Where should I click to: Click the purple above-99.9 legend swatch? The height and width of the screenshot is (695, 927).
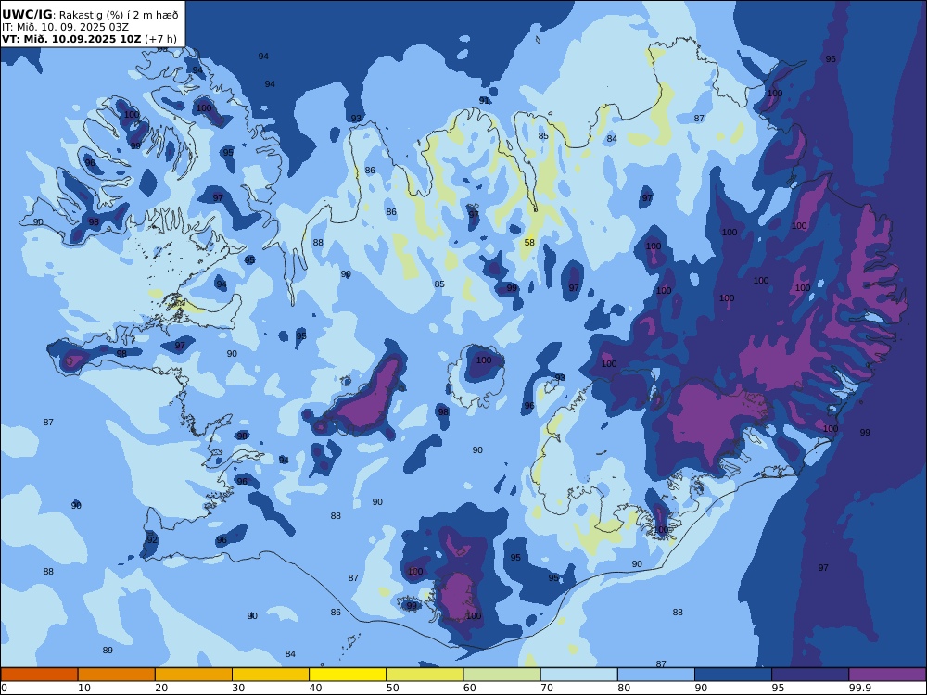887,675
